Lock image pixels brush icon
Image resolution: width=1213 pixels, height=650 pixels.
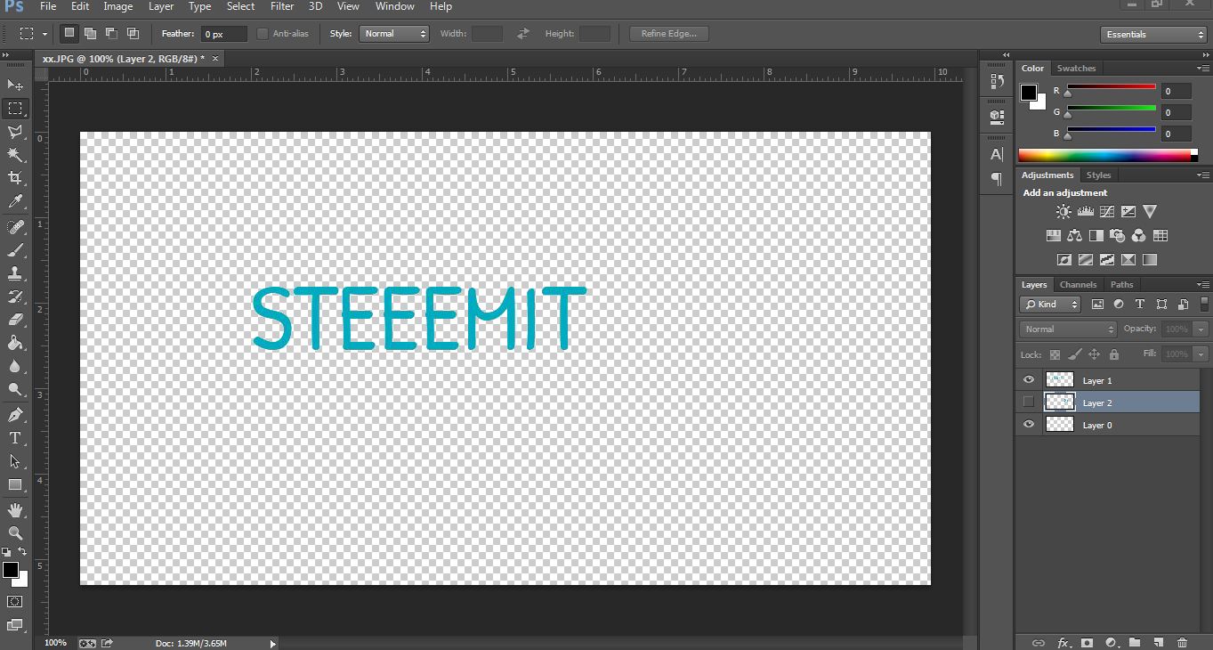(x=1076, y=354)
